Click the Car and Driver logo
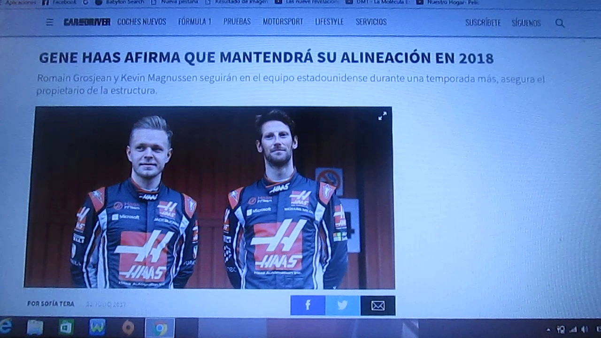 click(x=87, y=22)
